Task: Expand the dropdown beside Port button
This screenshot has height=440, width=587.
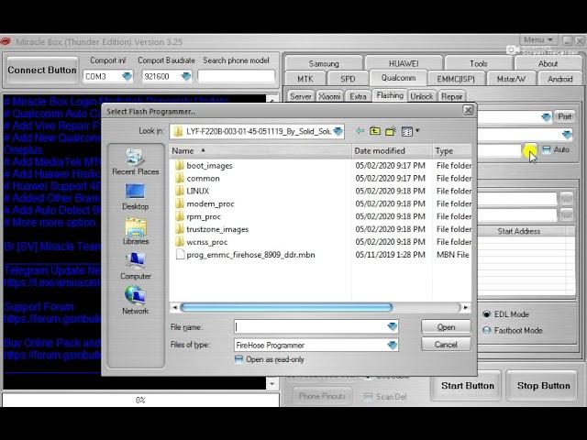Action: coord(547,117)
